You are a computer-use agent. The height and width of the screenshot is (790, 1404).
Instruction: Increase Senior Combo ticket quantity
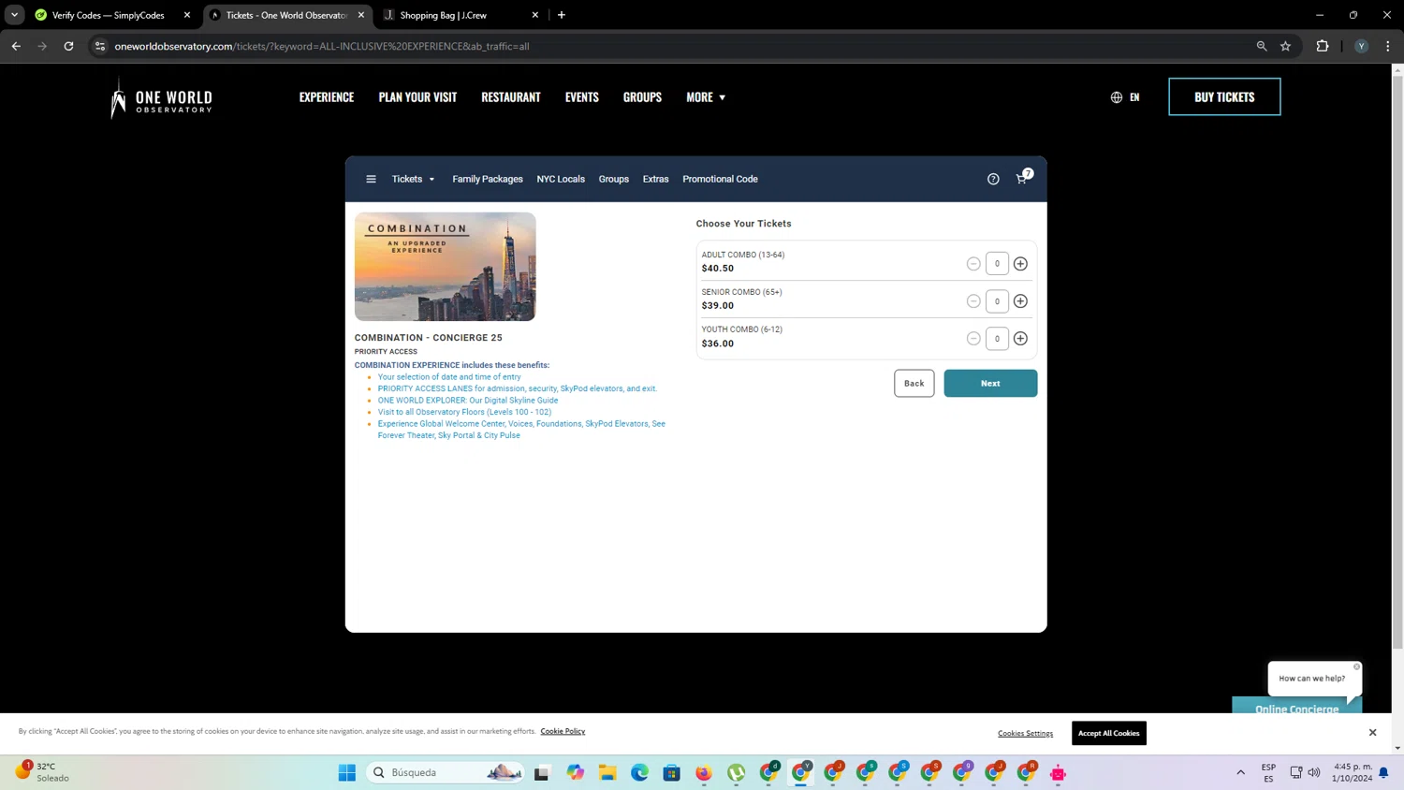[x=1020, y=301]
